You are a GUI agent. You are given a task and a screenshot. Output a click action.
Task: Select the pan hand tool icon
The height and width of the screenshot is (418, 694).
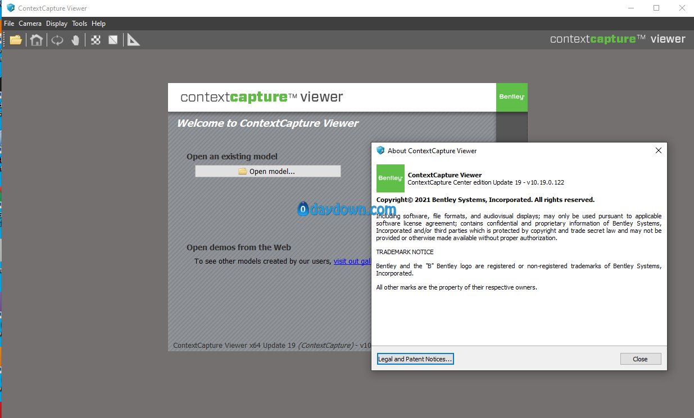[x=75, y=40]
